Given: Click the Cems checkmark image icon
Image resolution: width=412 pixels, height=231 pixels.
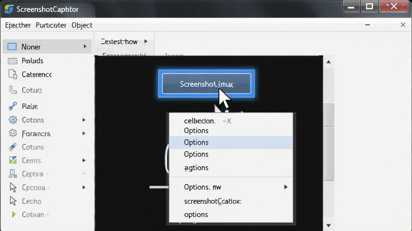Looking at the screenshot, I should 12,160.
